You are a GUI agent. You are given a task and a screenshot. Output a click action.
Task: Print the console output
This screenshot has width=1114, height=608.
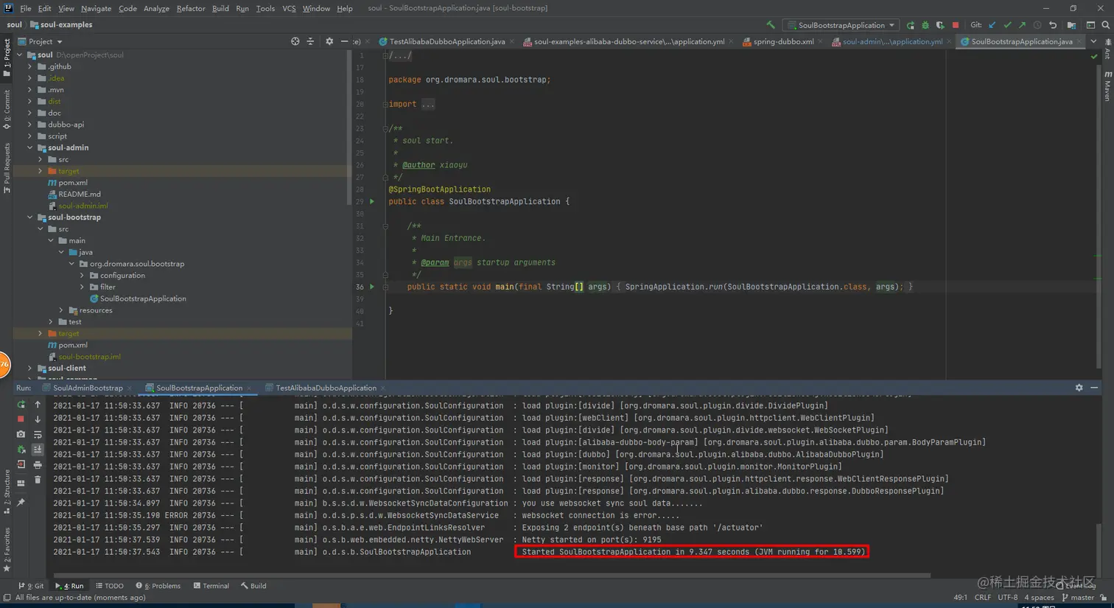pos(38,464)
